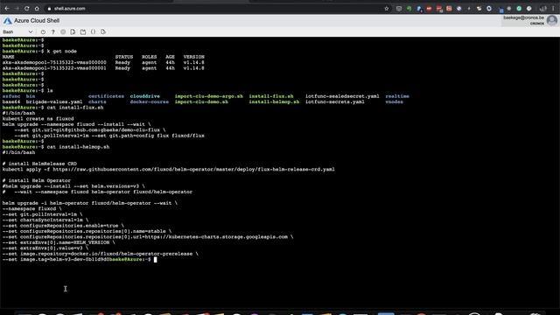Click the flux-helm-release-crd.yaml URL line

[x=169, y=169]
